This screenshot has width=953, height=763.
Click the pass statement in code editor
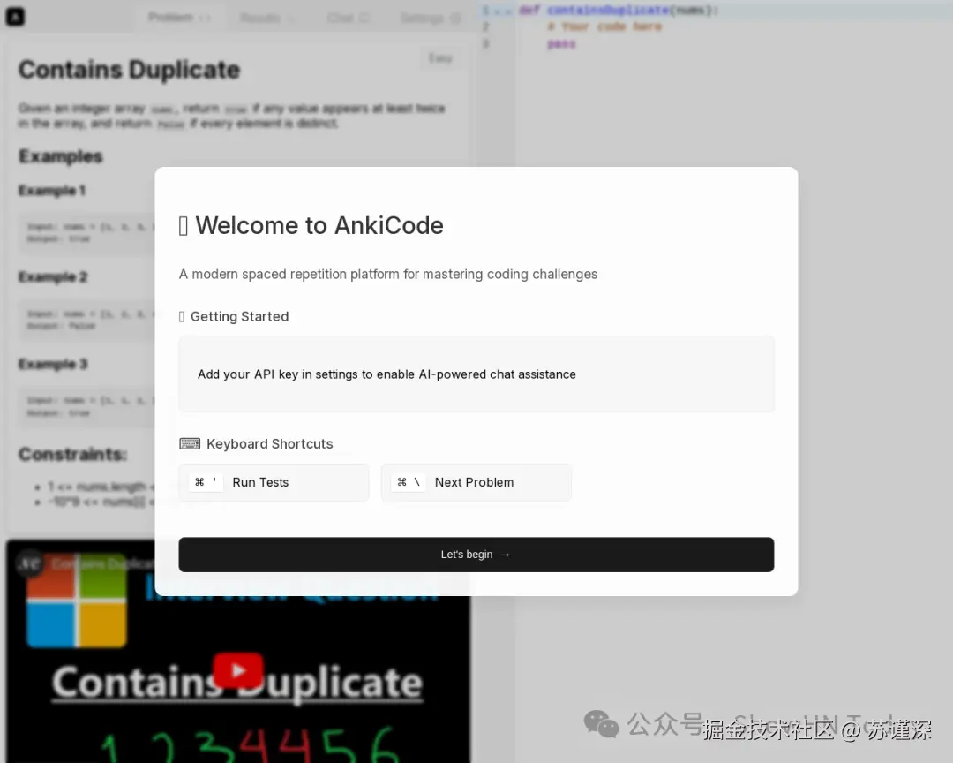pyautogui.click(x=561, y=44)
